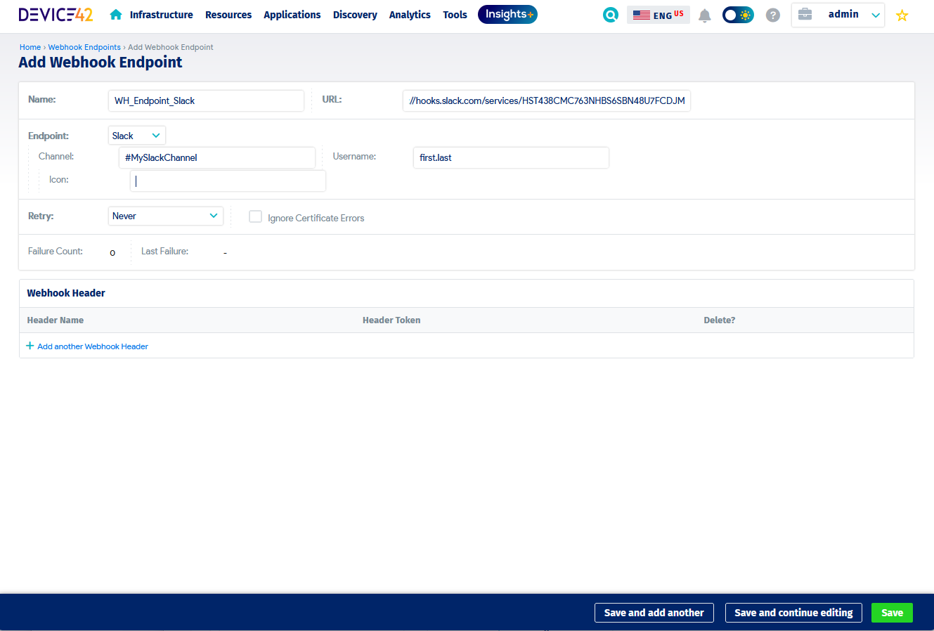Click into the empty Icon field
This screenshot has height=631, width=934.
click(x=228, y=181)
